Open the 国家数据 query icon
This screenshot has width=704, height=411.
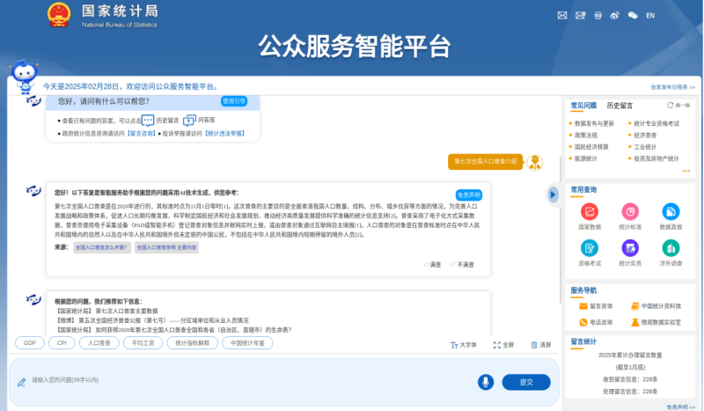point(590,212)
